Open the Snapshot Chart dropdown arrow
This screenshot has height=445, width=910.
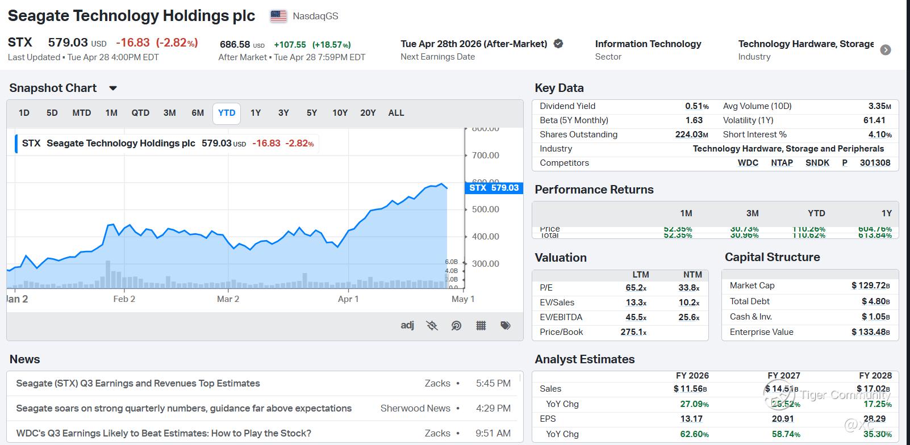[x=112, y=89]
